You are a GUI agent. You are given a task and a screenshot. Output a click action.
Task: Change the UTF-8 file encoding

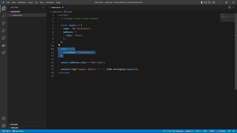(198, 131)
